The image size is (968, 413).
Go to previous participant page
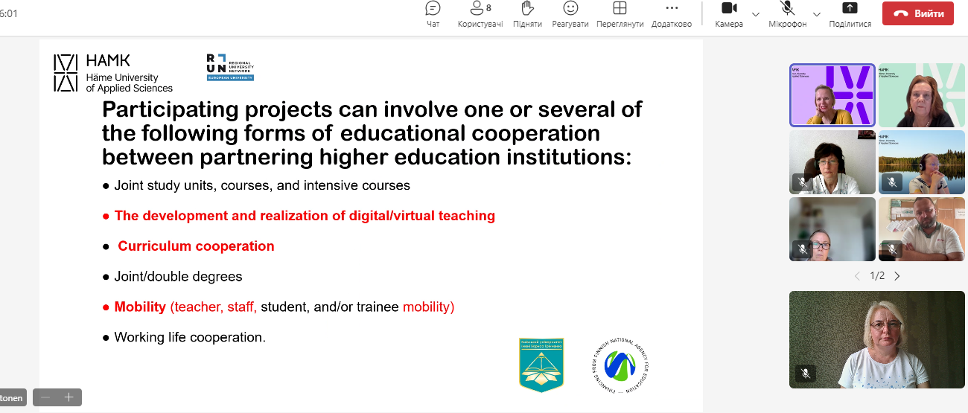click(857, 276)
